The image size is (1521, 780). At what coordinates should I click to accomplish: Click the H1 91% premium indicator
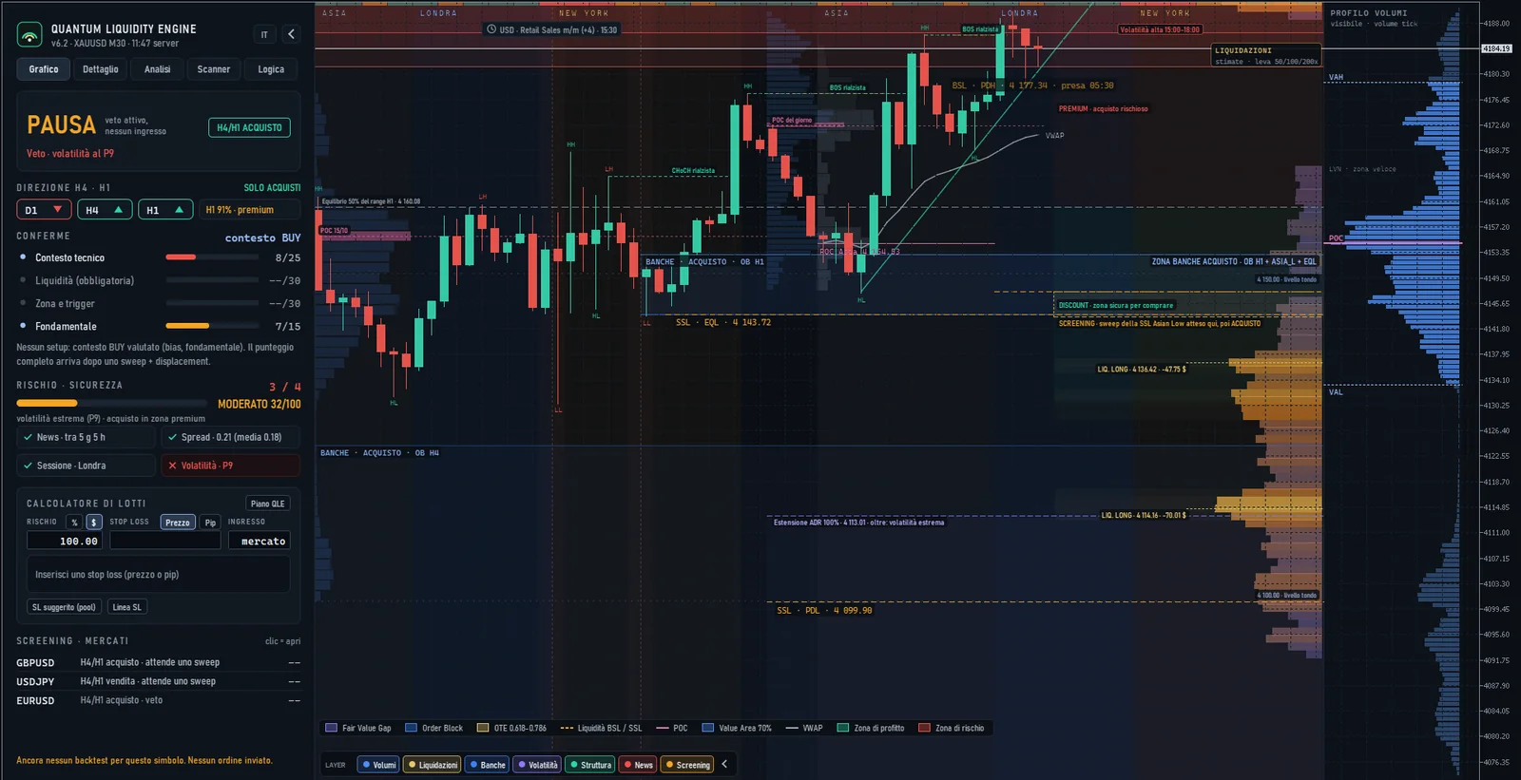click(x=249, y=210)
